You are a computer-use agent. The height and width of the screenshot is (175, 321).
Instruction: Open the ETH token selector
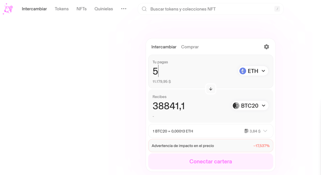tap(253, 71)
